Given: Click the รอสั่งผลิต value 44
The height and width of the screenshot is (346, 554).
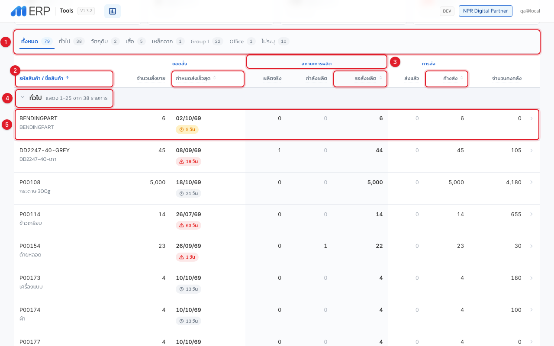Looking at the screenshot, I should (379, 151).
